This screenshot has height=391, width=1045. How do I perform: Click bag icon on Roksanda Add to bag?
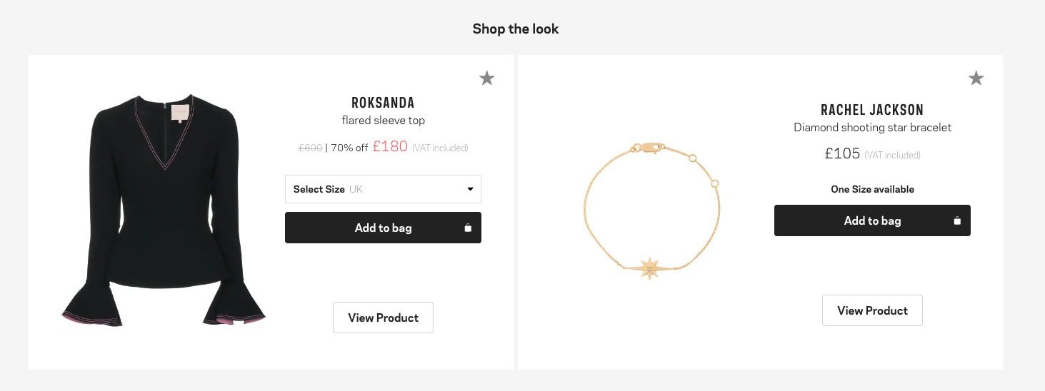point(468,228)
